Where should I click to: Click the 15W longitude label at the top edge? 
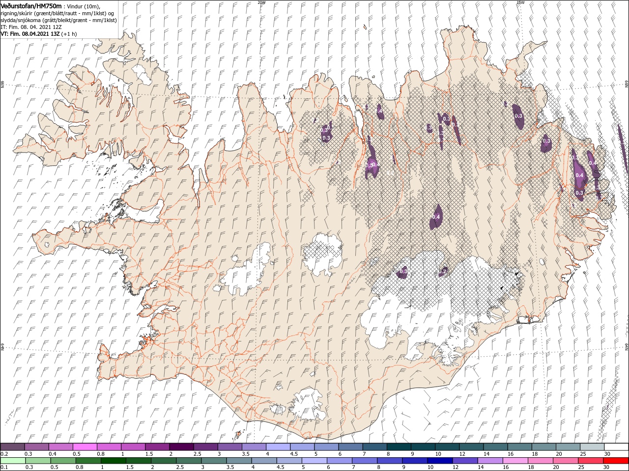click(520, 2)
